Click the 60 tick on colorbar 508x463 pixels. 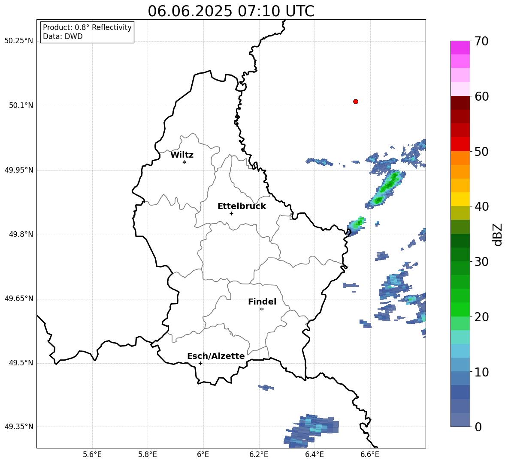[481, 96]
